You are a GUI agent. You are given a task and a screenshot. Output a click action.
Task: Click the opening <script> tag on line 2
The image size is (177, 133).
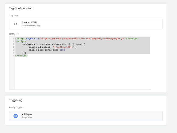coord(21,41)
